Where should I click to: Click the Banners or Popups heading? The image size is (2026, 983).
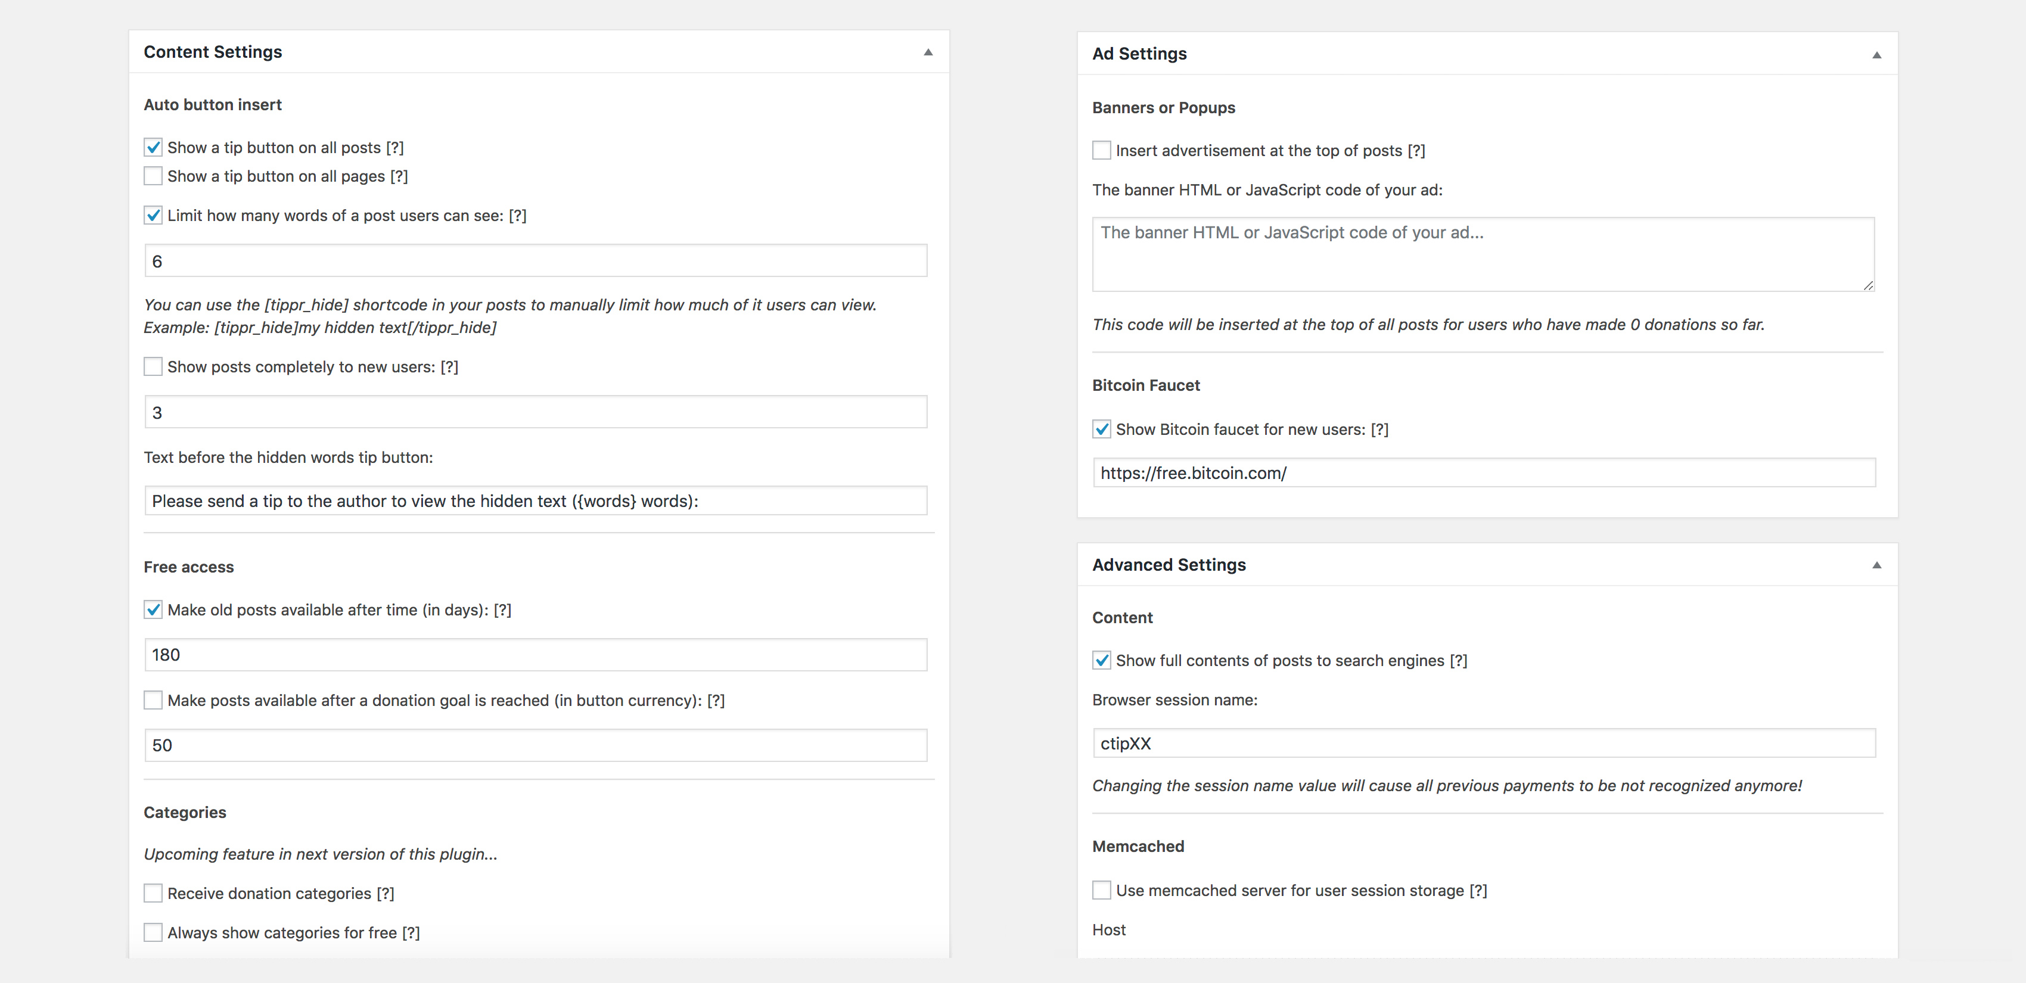(x=1164, y=108)
